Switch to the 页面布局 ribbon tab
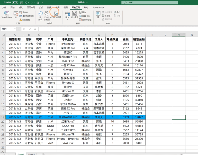 [x=31, y=7]
